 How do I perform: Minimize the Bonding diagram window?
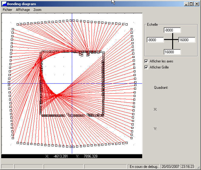coord(186,4)
